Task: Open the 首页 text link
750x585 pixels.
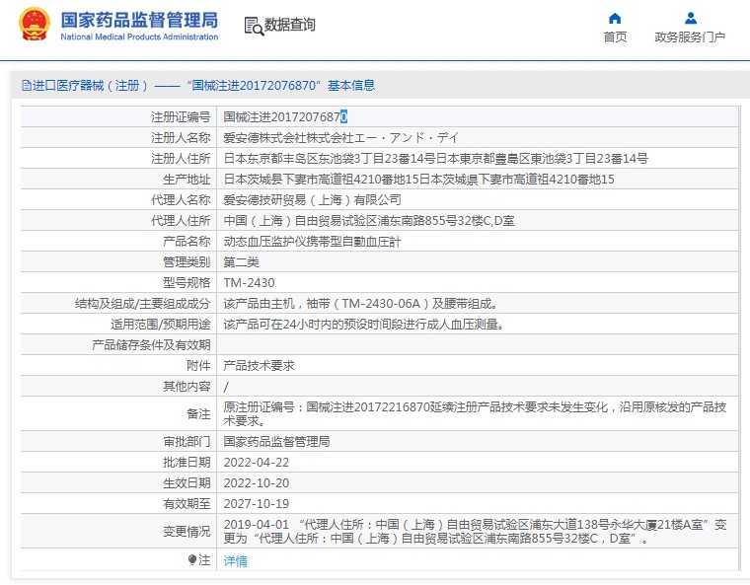Action: (615, 37)
